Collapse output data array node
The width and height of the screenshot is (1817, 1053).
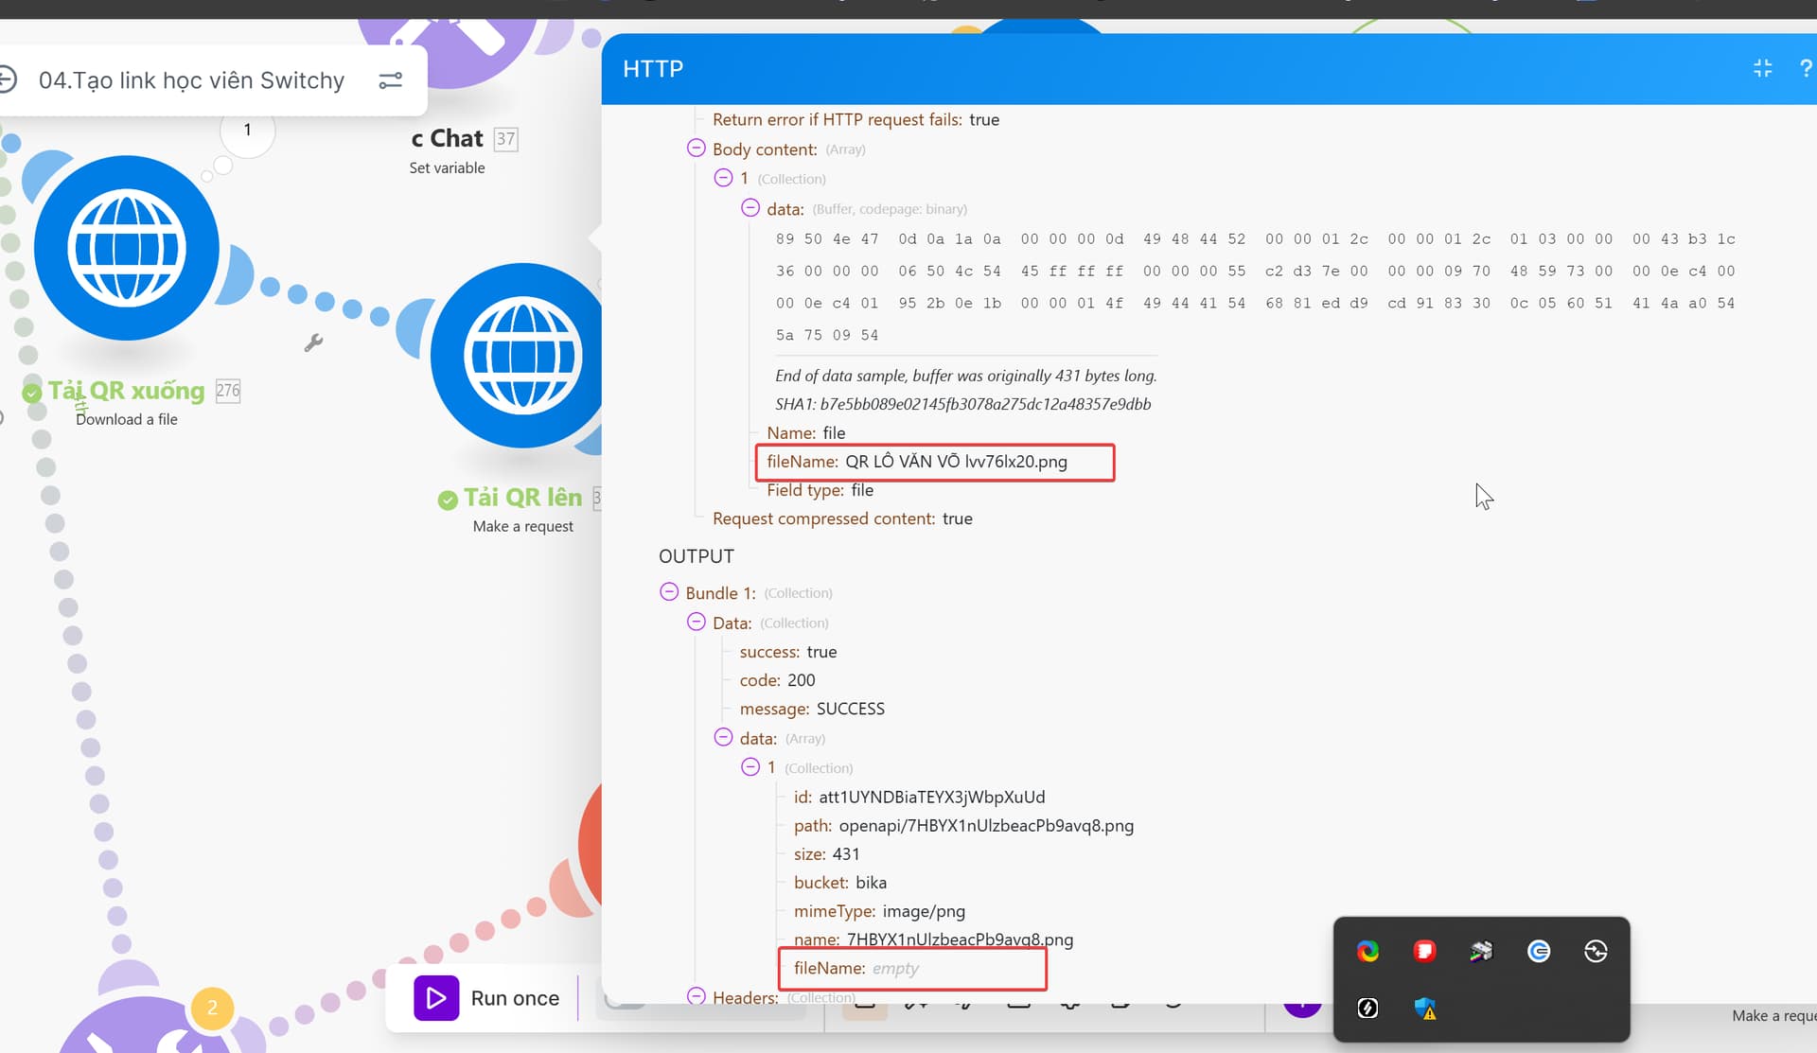pos(723,738)
